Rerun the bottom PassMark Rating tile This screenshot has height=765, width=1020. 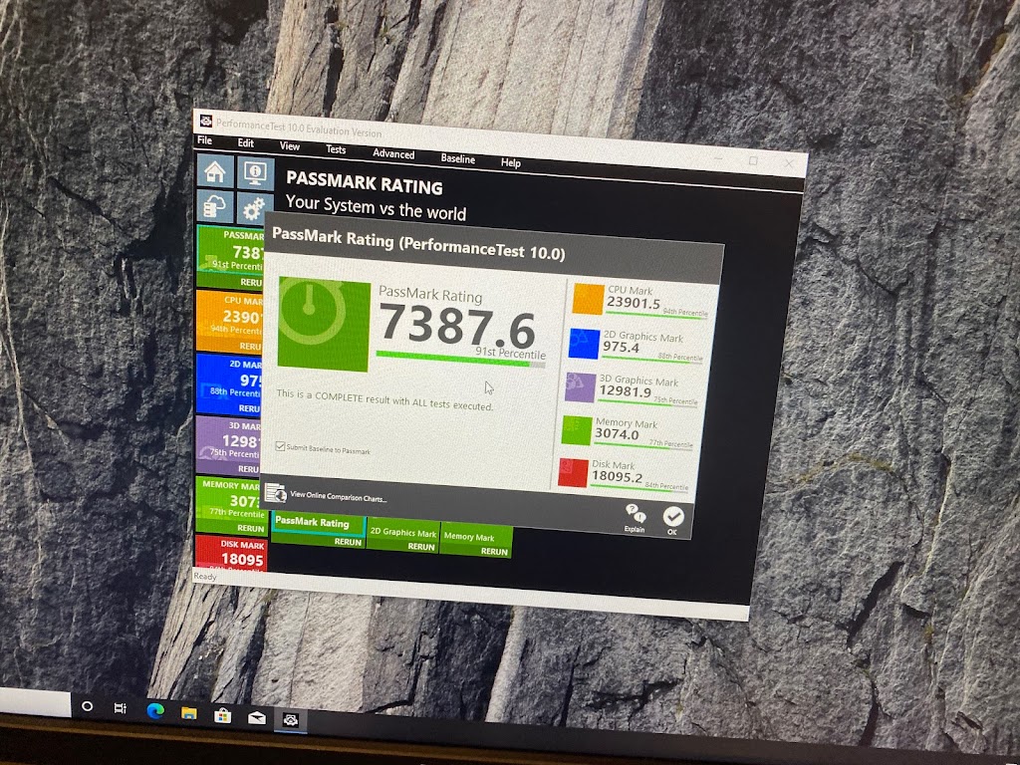click(x=348, y=542)
